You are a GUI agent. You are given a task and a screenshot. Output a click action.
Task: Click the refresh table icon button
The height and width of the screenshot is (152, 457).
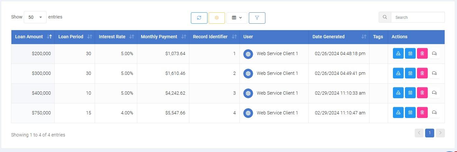coord(199,18)
